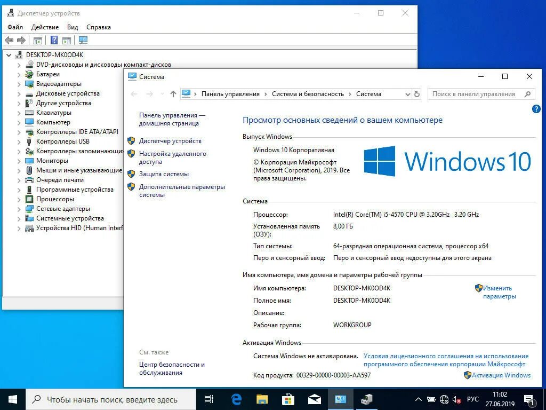Viewport: 546px width, 410px height.
Task: Select the Батареи battery icon
Action: [x=29, y=74]
